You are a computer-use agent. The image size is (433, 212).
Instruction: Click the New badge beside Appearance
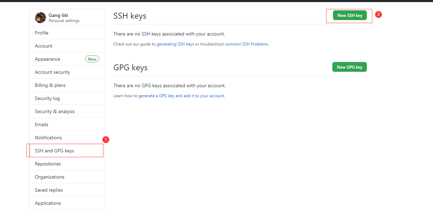click(x=92, y=59)
